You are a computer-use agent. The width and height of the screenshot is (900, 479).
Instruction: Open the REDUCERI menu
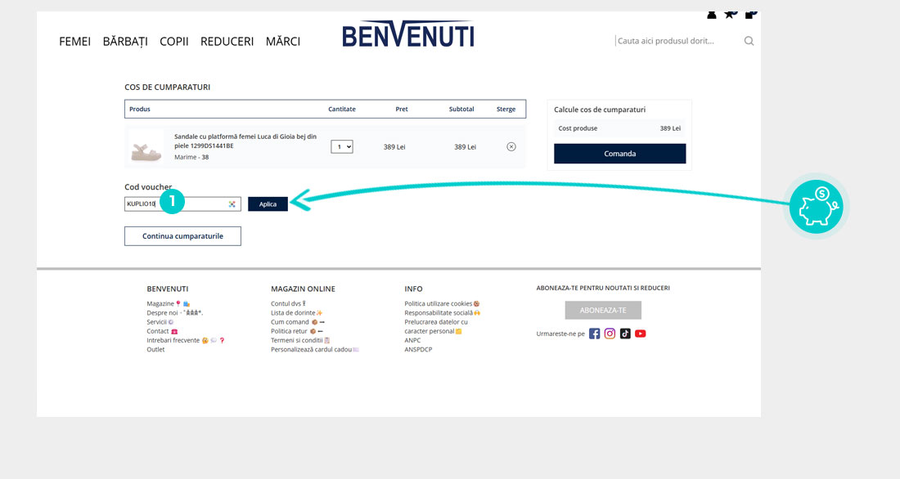[227, 42]
